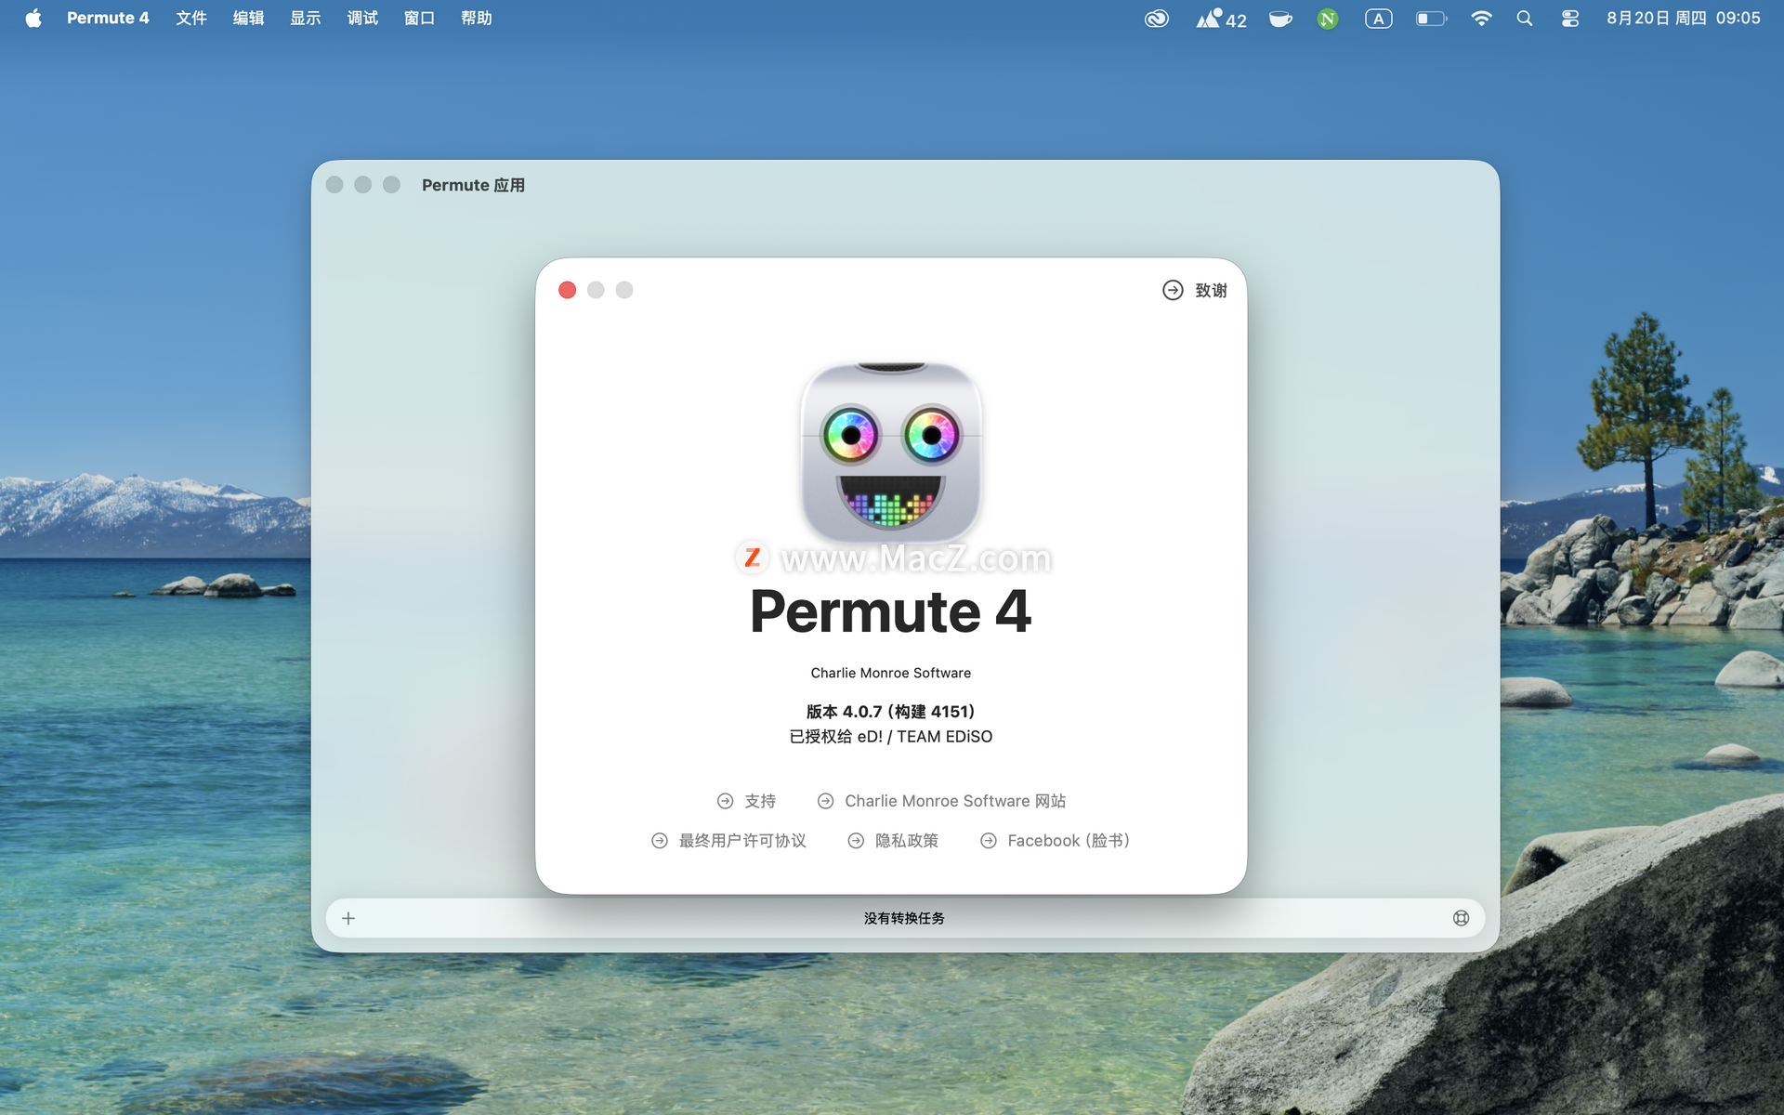
Task: Open Control Center
Action: [x=1570, y=19]
